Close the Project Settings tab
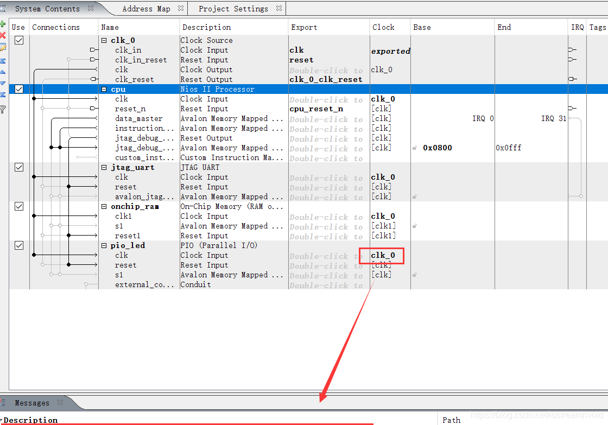 (279, 8)
